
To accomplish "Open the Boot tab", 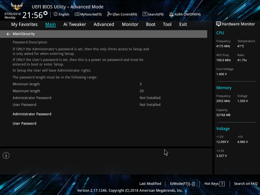I will pos(151,24).
